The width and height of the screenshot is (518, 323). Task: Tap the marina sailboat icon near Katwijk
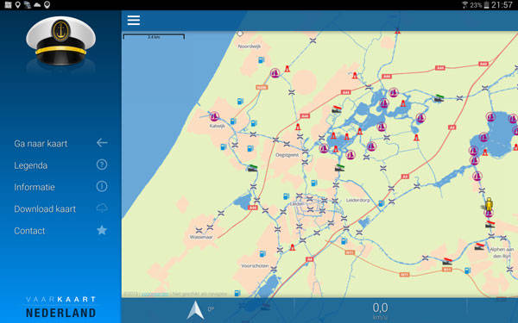pyautogui.click(x=214, y=116)
